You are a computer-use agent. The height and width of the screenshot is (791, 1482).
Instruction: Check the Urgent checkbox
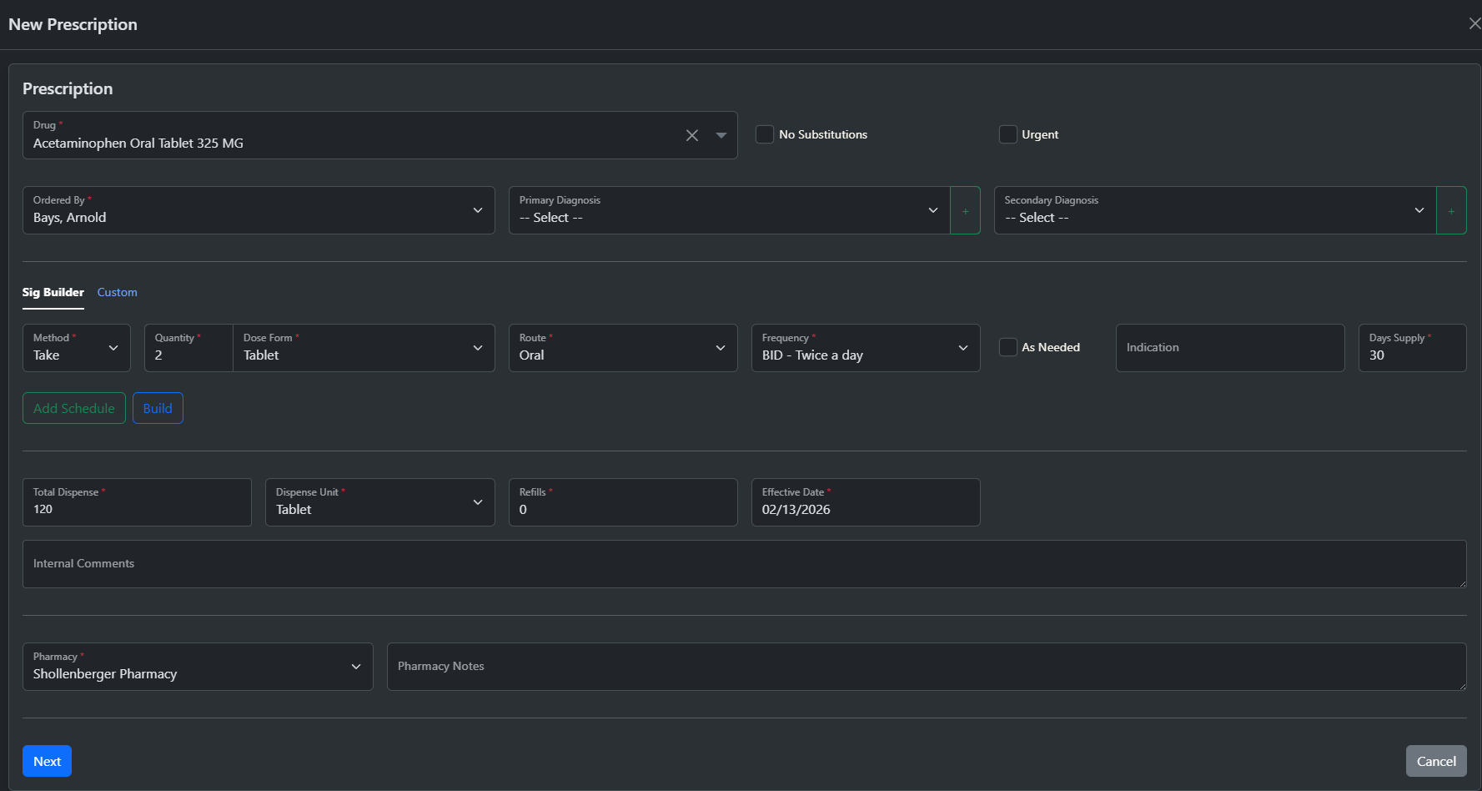pos(1007,134)
